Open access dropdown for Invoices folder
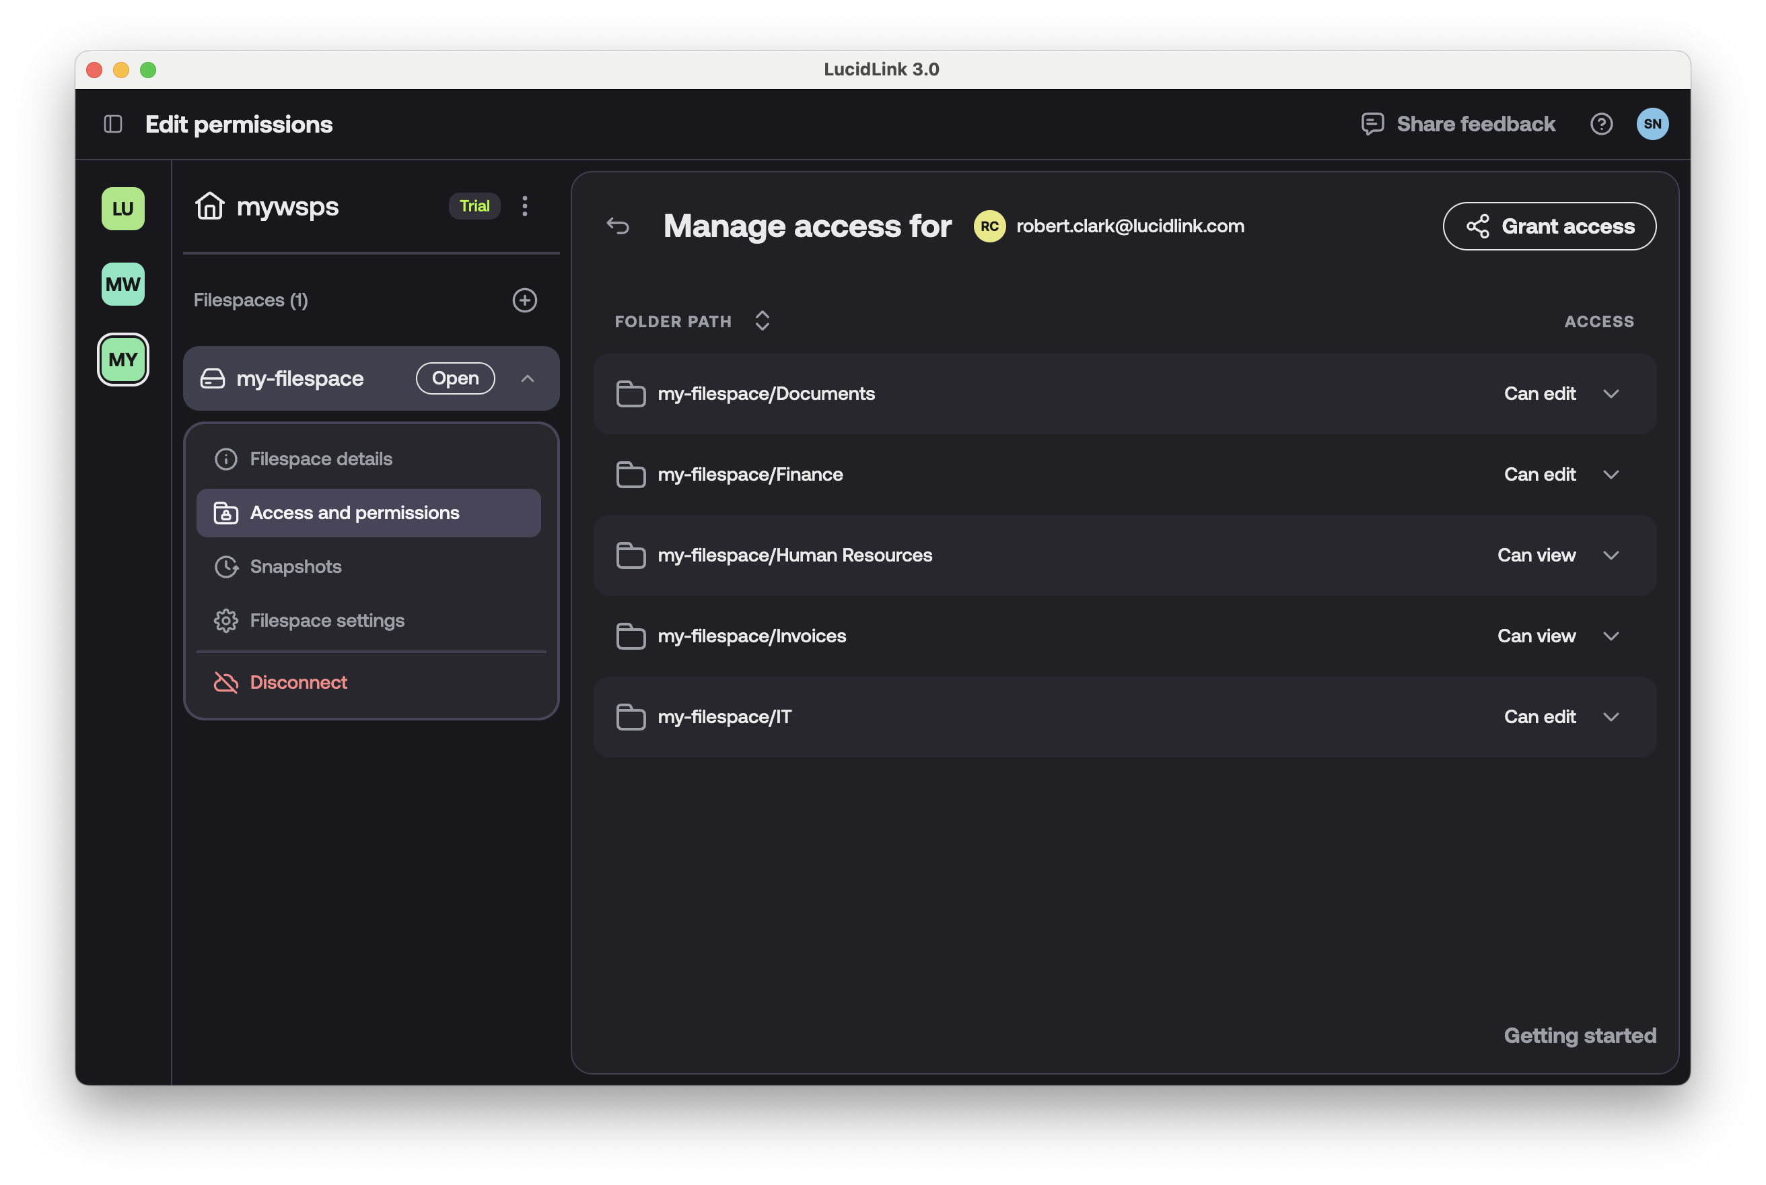The width and height of the screenshot is (1766, 1185). [1611, 636]
